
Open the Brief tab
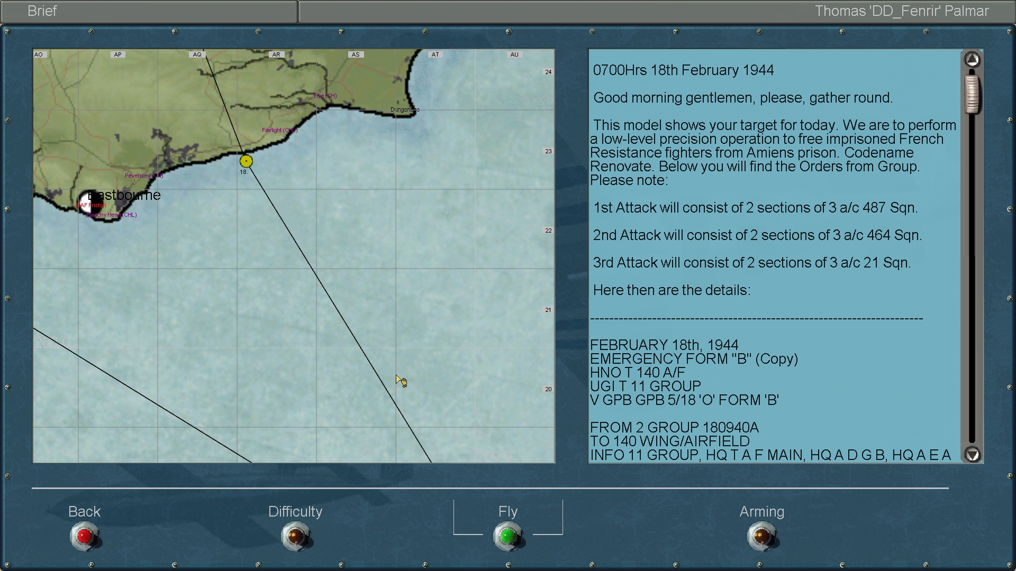tap(42, 11)
